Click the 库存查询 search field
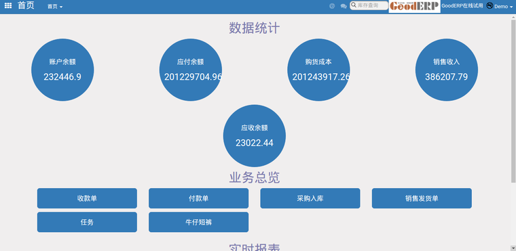Viewport: 516px width, 251px height. (369, 5)
